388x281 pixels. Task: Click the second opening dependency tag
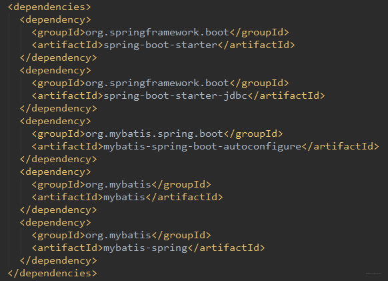coord(55,70)
